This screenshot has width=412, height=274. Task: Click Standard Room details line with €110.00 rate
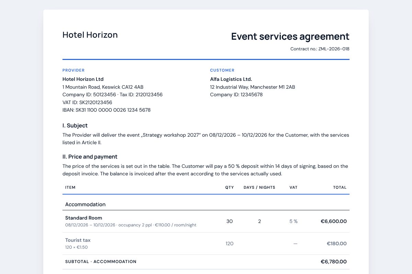tap(131, 225)
